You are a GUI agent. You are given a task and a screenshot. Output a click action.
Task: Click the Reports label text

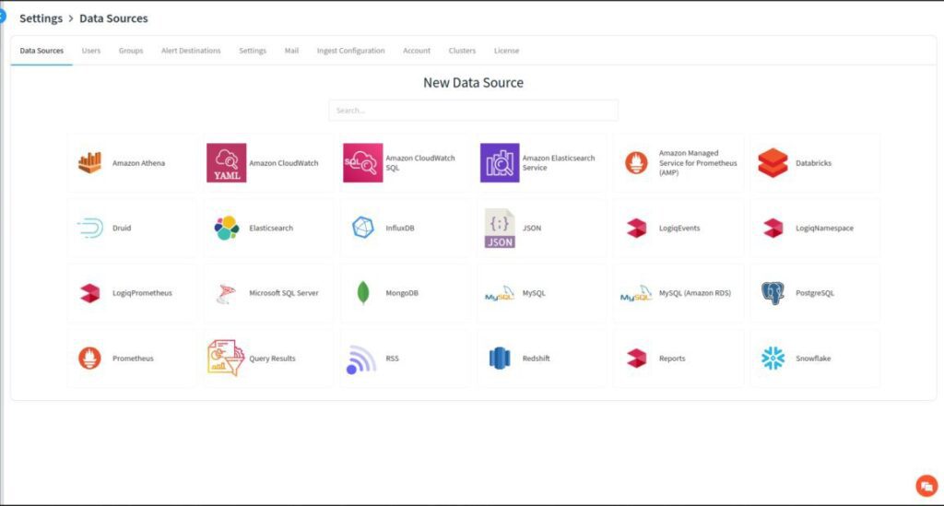(672, 358)
